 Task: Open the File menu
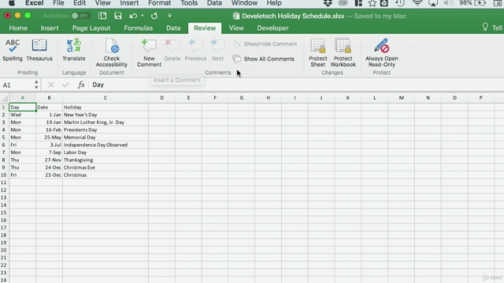pos(58,3)
